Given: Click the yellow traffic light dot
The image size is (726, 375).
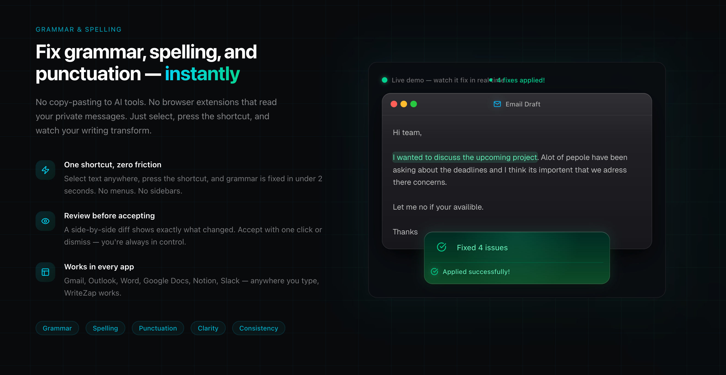Looking at the screenshot, I should tap(403, 104).
